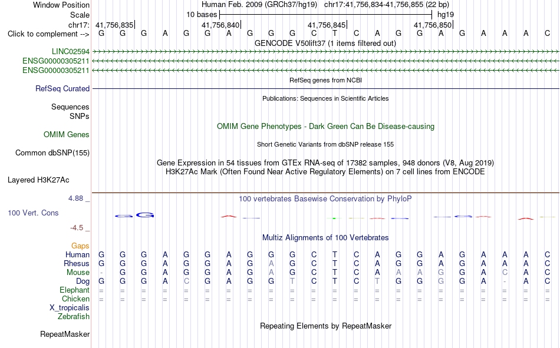Image resolution: width=560 pixels, height=348 pixels.
Task: Open the Sequences track label
Action: pos(70,107)
